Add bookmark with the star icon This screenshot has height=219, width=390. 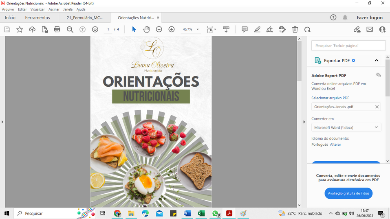click(20, 29)
